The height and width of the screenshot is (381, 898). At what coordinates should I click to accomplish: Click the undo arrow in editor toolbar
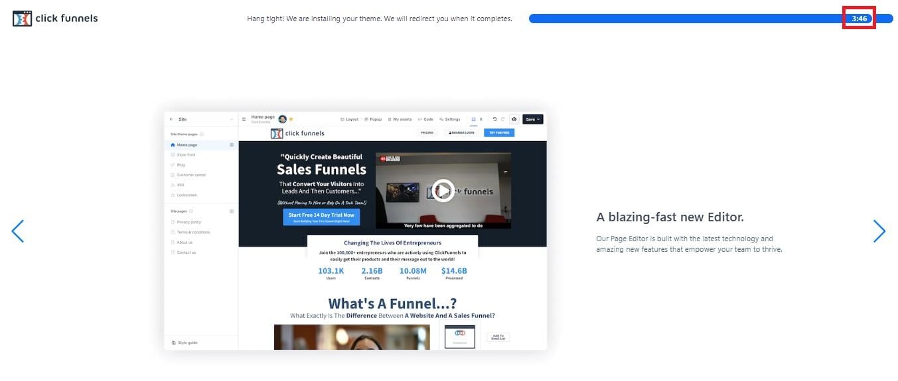[x=494, y=119]
